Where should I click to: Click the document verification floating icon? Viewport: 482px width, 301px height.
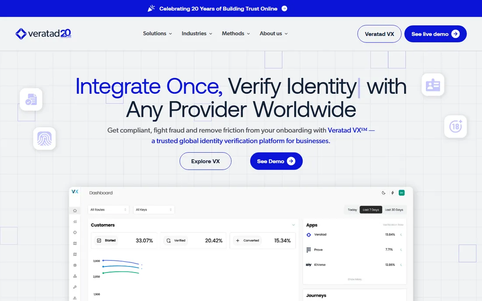tap(31, 99)
